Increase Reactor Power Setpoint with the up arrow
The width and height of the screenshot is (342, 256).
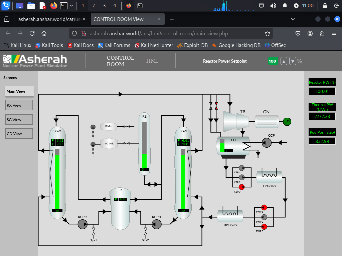pyautogui.click(x=284, y=61)
